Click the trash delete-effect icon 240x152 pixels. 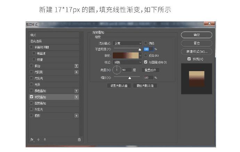(x=79, y=140)
